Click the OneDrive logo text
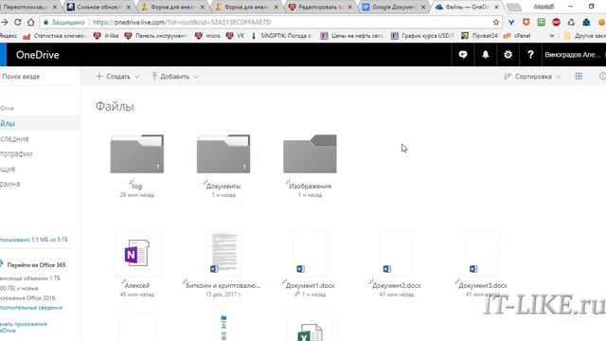The width and height of the screenshot is (606, 341). pos(38,55)
